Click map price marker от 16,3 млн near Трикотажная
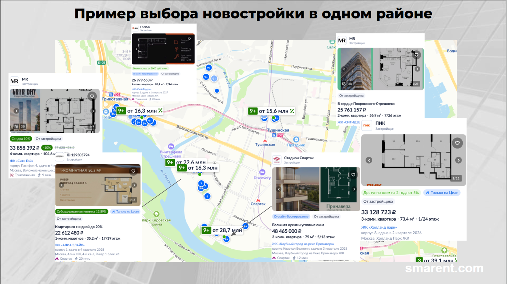 point(140,110)
